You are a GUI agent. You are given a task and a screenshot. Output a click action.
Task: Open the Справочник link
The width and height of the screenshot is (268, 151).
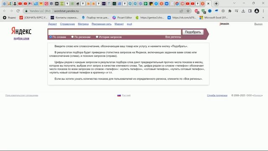coord(67,24)
